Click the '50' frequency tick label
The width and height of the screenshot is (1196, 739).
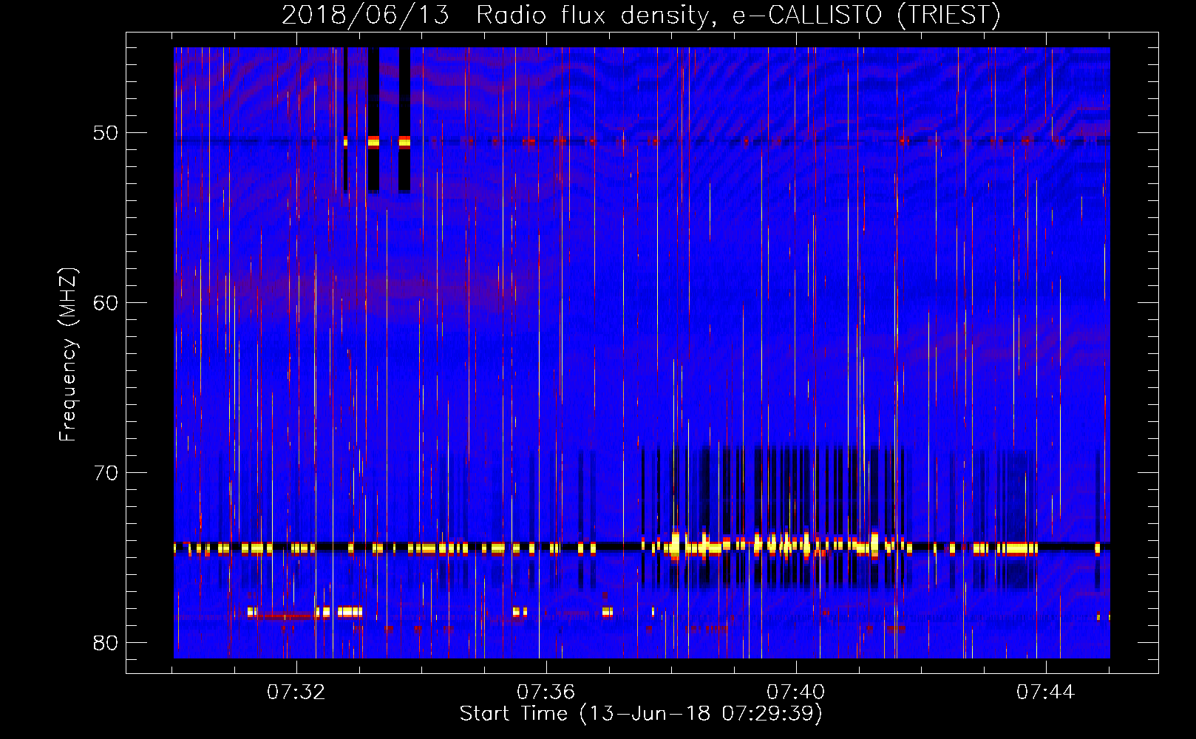tap(106, 134)
